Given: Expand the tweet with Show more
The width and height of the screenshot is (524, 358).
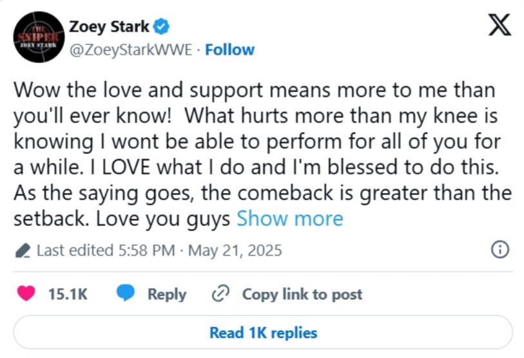Looking at the screenshot, I should tap(290, 219).
